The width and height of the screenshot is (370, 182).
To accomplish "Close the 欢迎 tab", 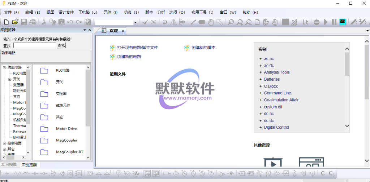I will 122,31.
